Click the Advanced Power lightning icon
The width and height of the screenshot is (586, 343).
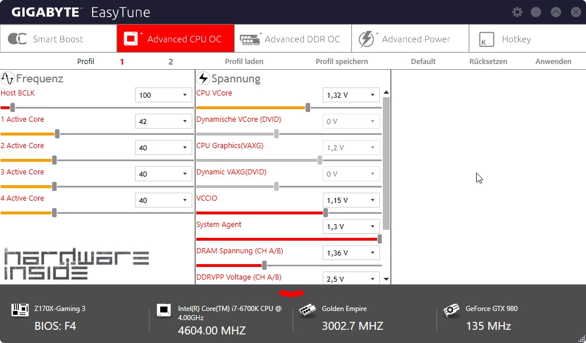tap(367, 39)
